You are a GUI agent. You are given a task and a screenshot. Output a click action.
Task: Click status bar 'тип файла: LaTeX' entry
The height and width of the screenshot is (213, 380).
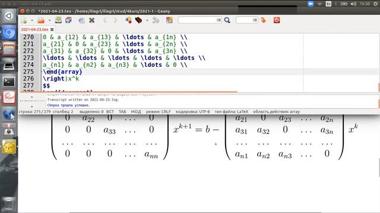tap(232, 112)
